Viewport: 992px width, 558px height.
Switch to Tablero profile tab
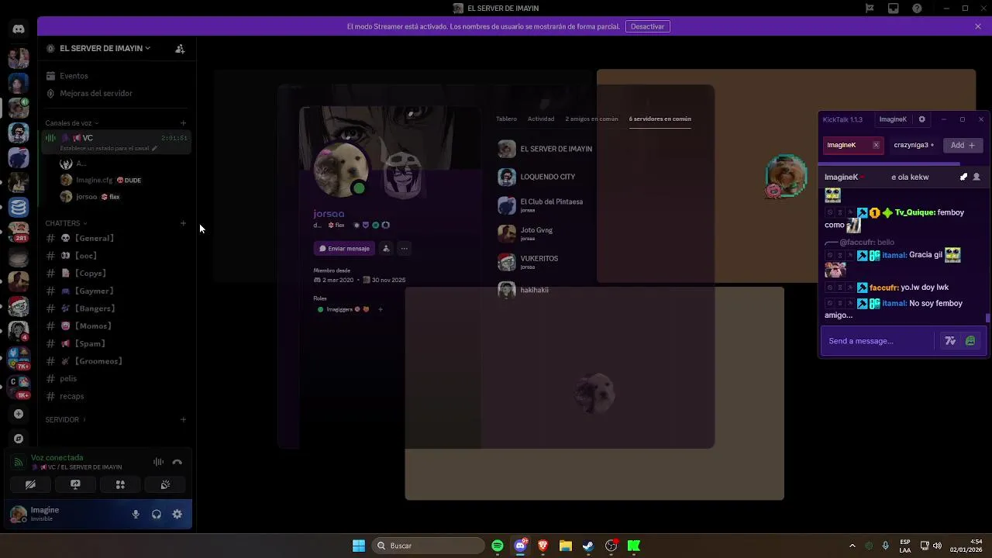(x=506, y=119)
